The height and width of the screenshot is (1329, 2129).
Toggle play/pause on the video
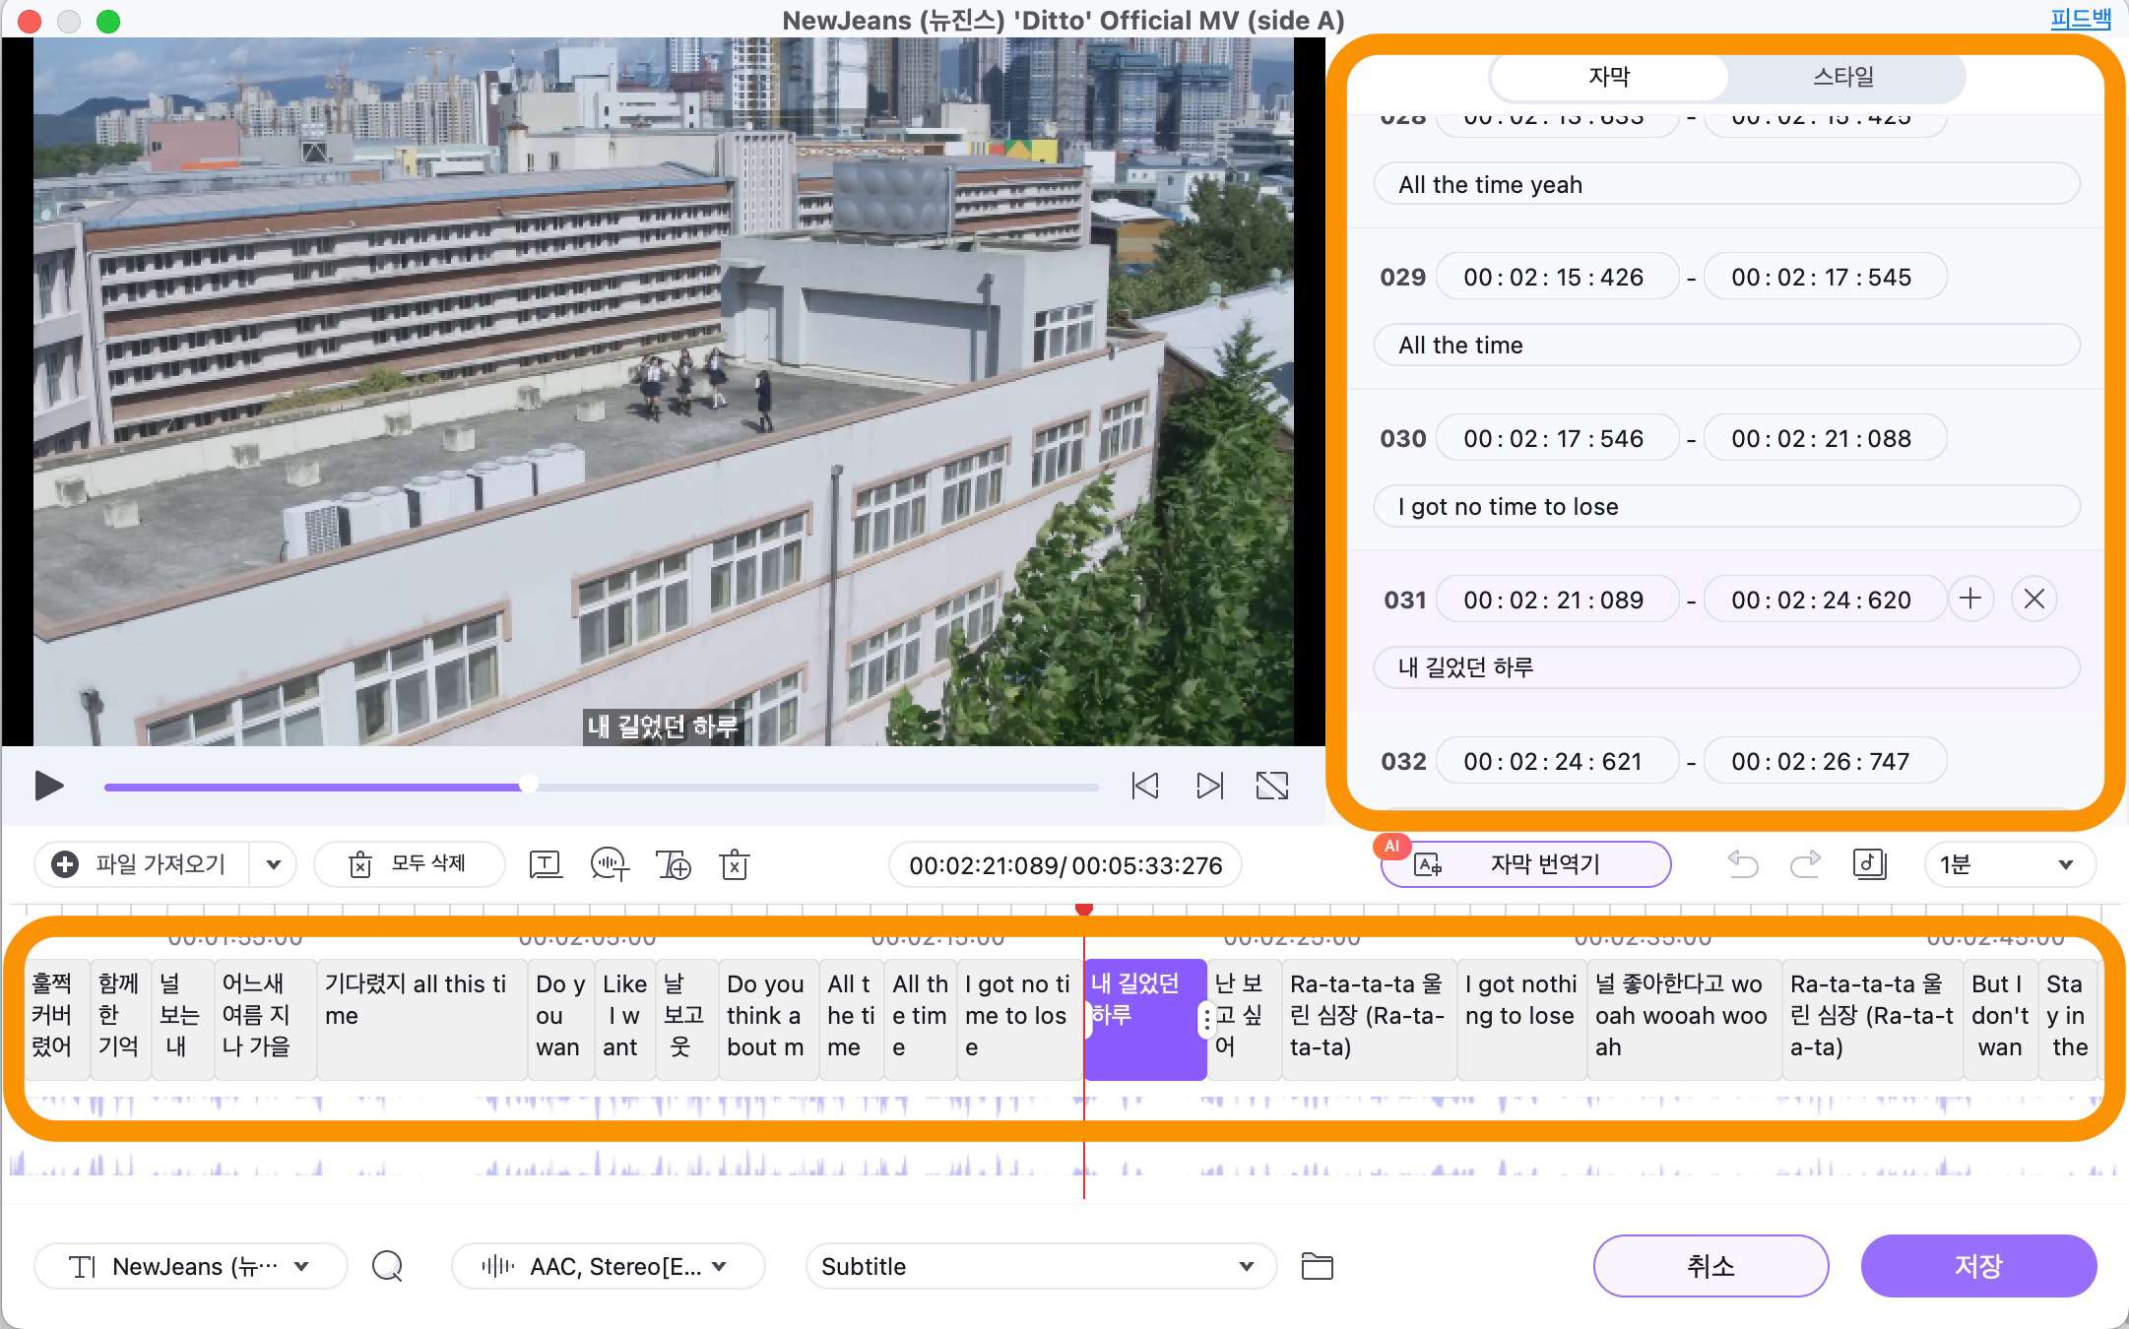point(47,786)
